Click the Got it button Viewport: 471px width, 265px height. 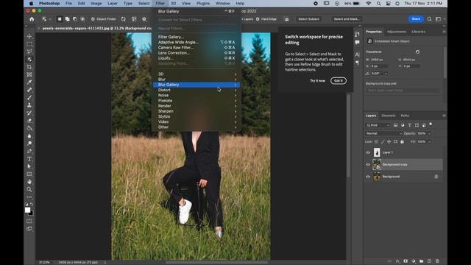click(x=339, y=80)
